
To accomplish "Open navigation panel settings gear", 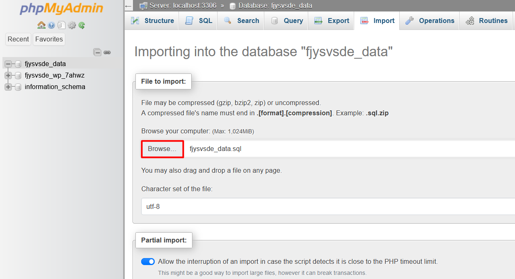I will click(x=72, y=25).
